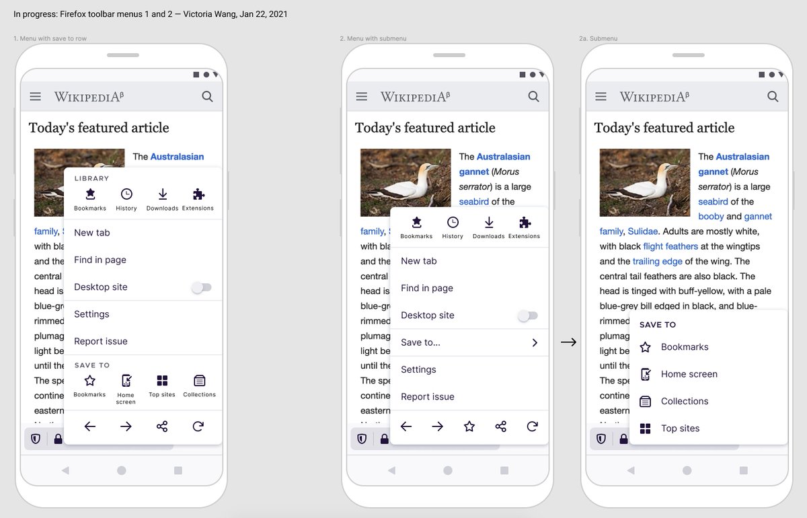This screenshot has width=807, height=518.
Task: Tap back arrow in mockup 2 menu
Action: (x=406, y=427)
